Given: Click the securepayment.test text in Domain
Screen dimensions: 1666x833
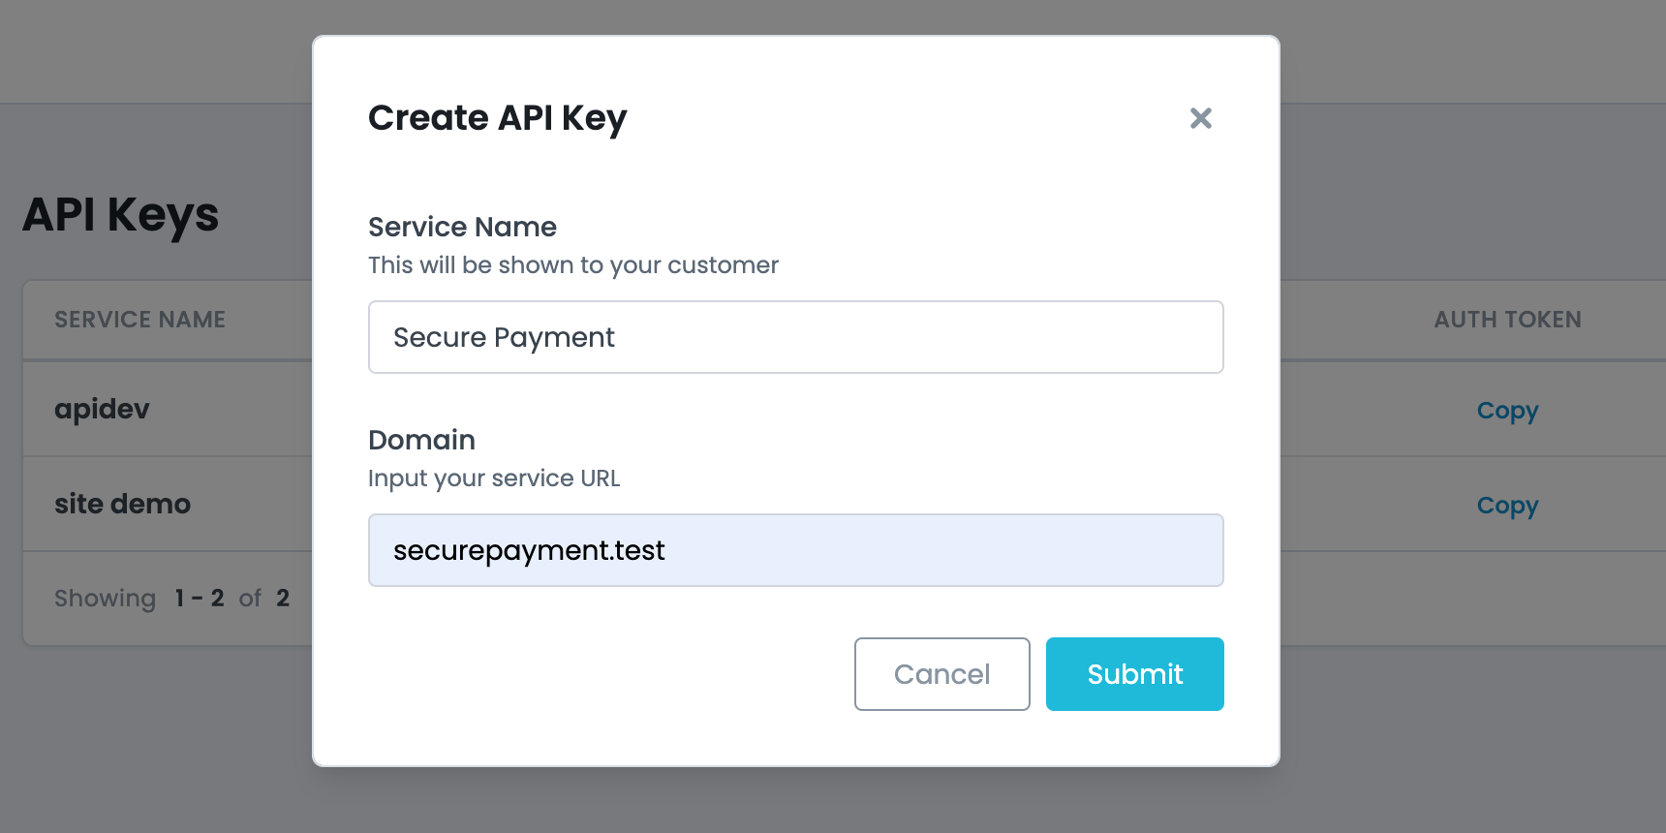Looking at the screenshot, I should tap(529, 550).
